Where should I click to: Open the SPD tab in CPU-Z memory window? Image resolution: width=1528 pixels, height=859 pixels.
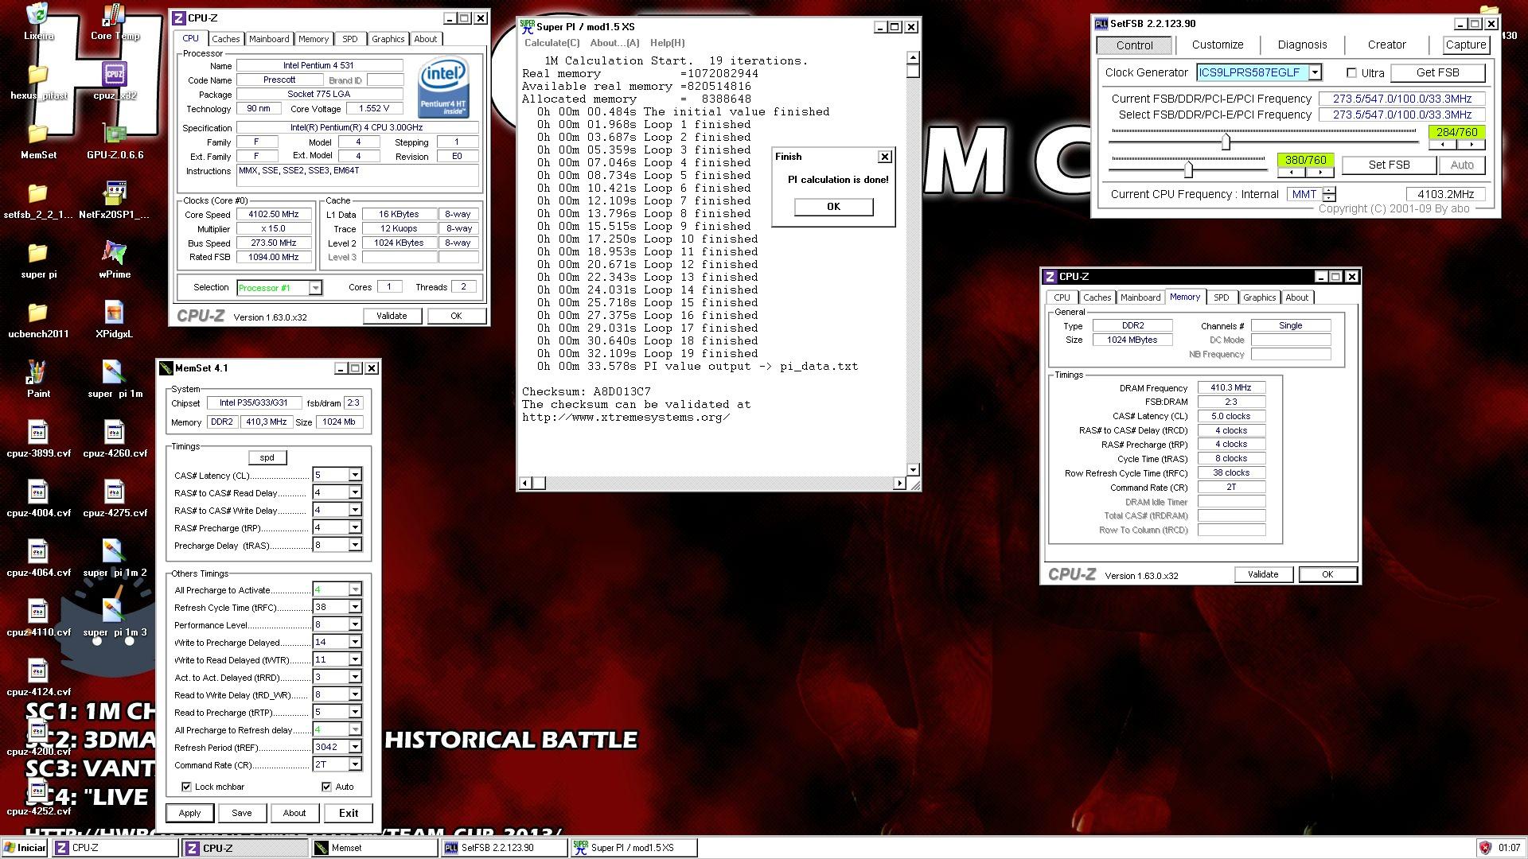(1221, 297)
